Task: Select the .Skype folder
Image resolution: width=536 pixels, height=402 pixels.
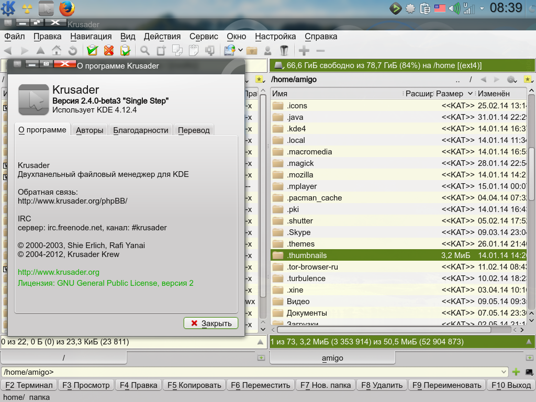Action: pyautogui.click(x=398, y=232)
